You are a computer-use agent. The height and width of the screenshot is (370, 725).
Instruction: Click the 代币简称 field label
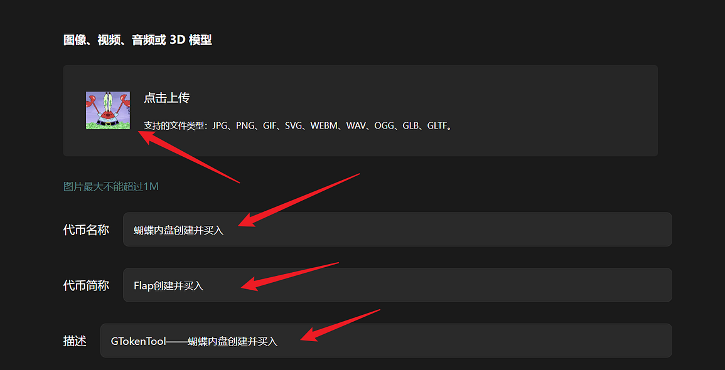(86, 285)
